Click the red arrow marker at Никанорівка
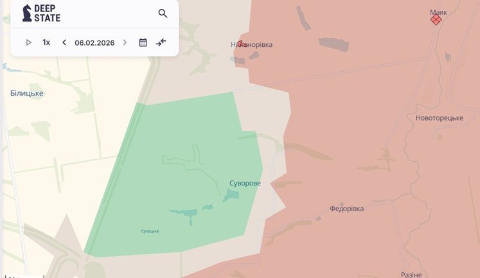 pyautogui.click(x=241, y=44)
